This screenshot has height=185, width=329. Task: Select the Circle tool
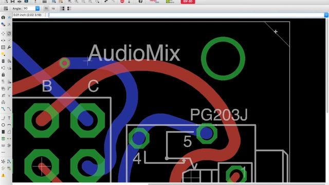coord(3,125)
